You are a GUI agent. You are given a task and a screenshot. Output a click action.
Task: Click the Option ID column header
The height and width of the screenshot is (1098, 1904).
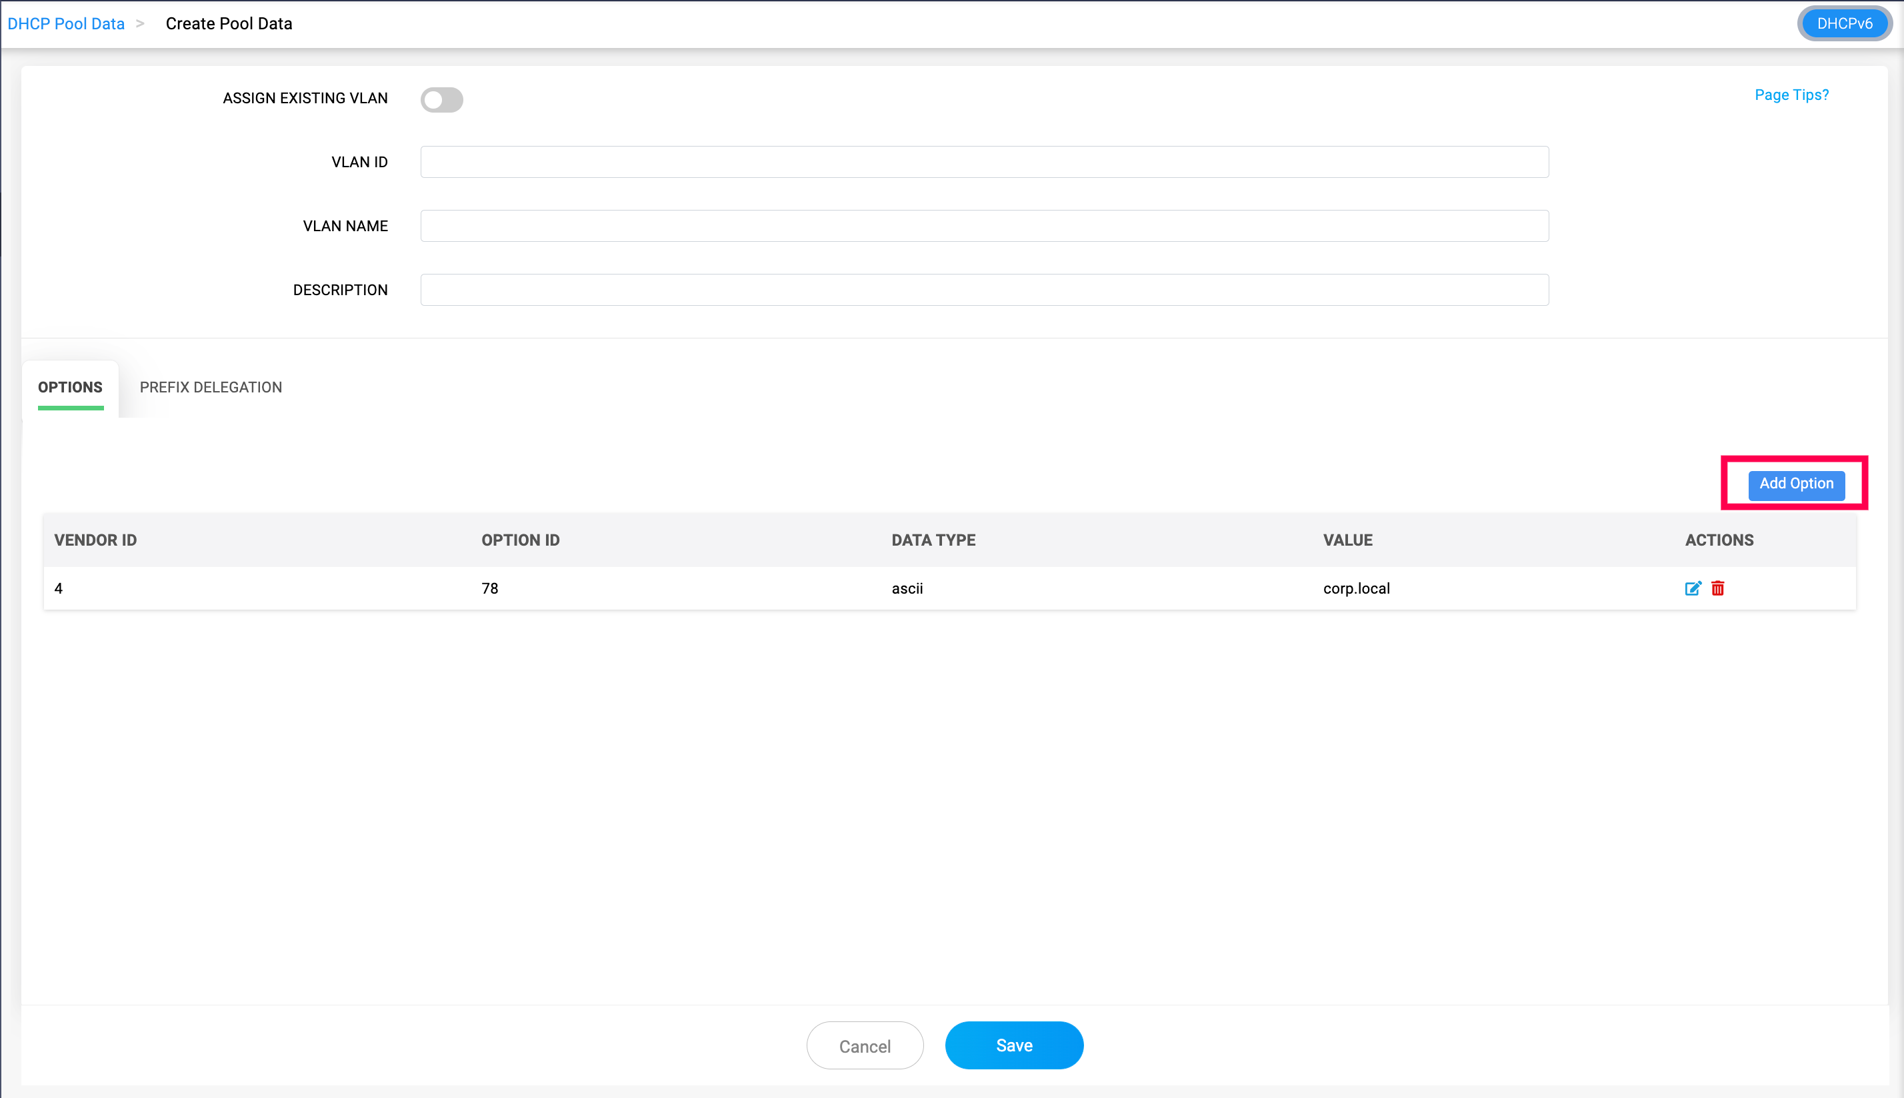coord(521,540)
